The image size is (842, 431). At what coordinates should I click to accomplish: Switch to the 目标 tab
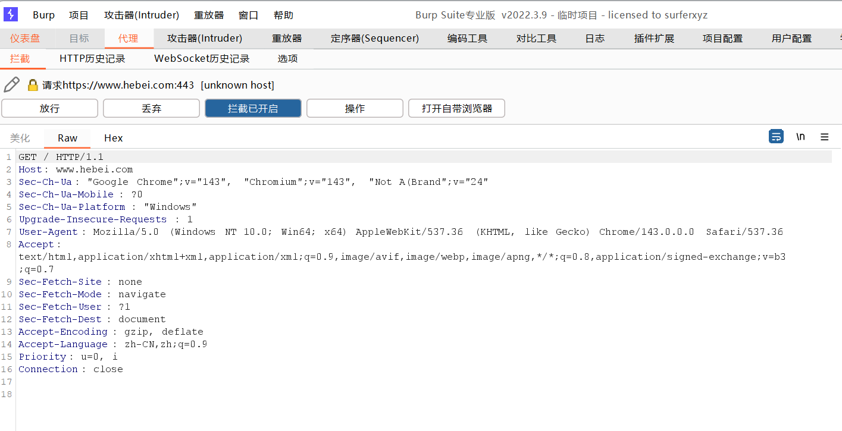[x=79, y=38]
